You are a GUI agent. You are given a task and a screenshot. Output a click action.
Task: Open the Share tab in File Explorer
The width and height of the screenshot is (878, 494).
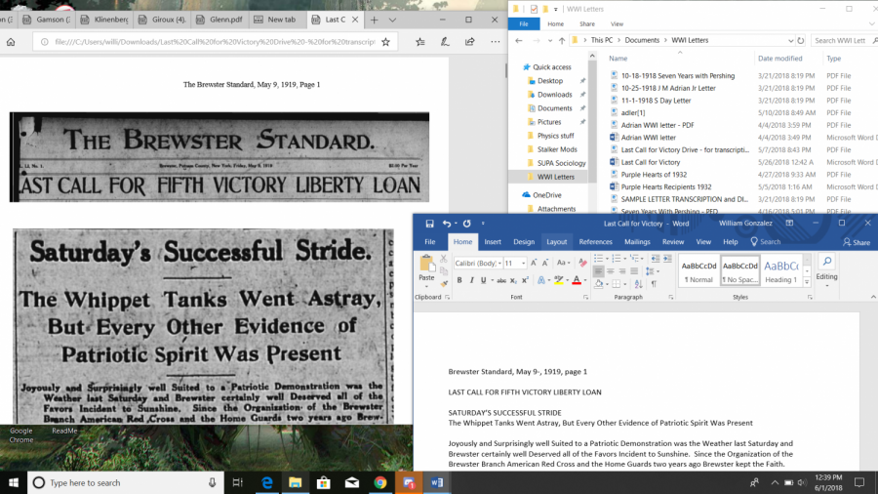(x=587, y=24)
